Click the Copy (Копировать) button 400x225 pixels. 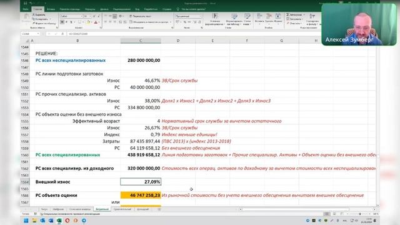coord(41,19)
